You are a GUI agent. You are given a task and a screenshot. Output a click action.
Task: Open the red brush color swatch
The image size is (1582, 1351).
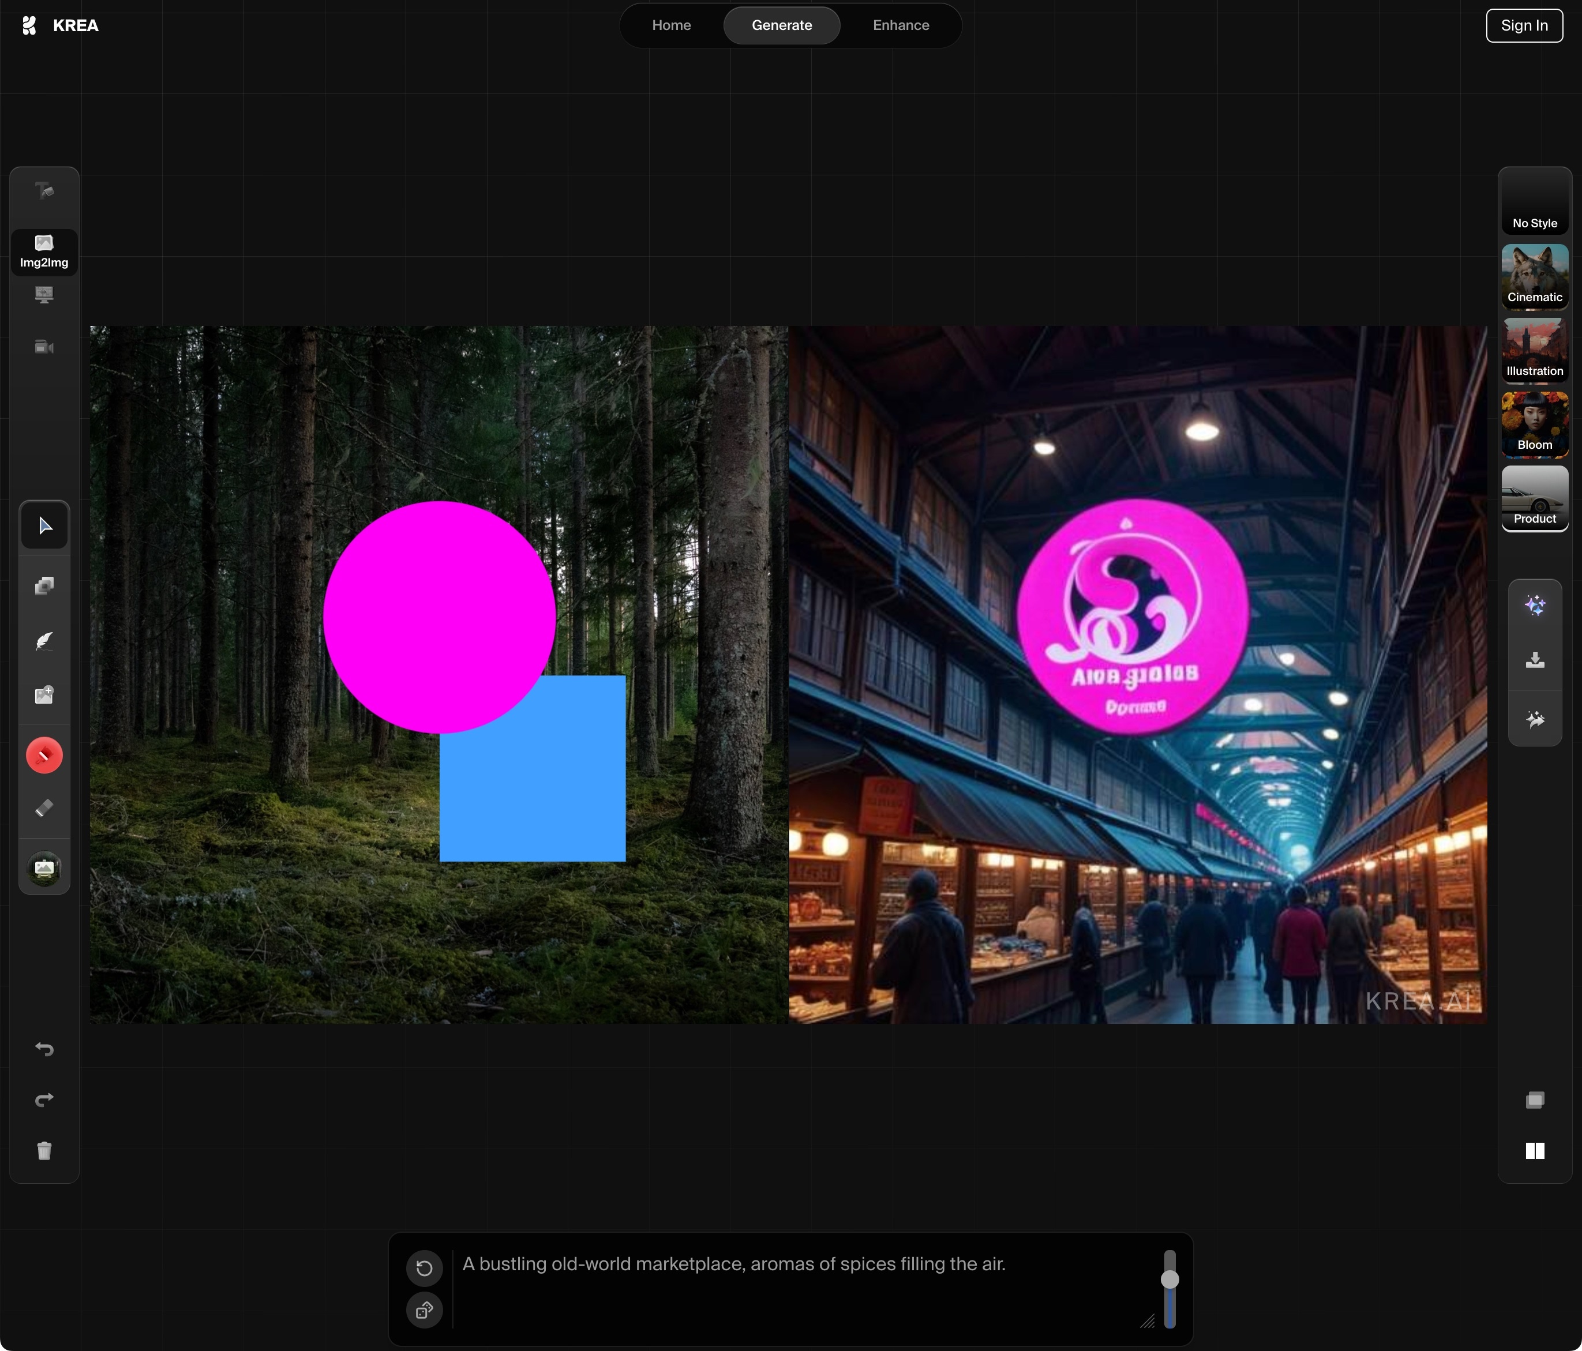tap(44, 756)
